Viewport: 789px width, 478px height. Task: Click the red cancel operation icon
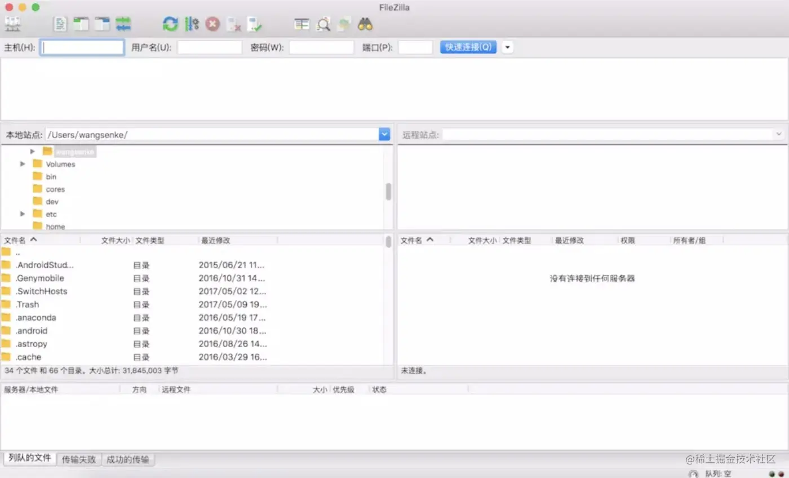tap(212, 24)
